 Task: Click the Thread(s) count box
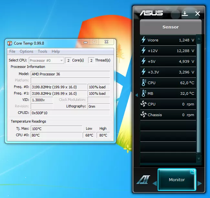pyautogui.click(x=91, y=60)
